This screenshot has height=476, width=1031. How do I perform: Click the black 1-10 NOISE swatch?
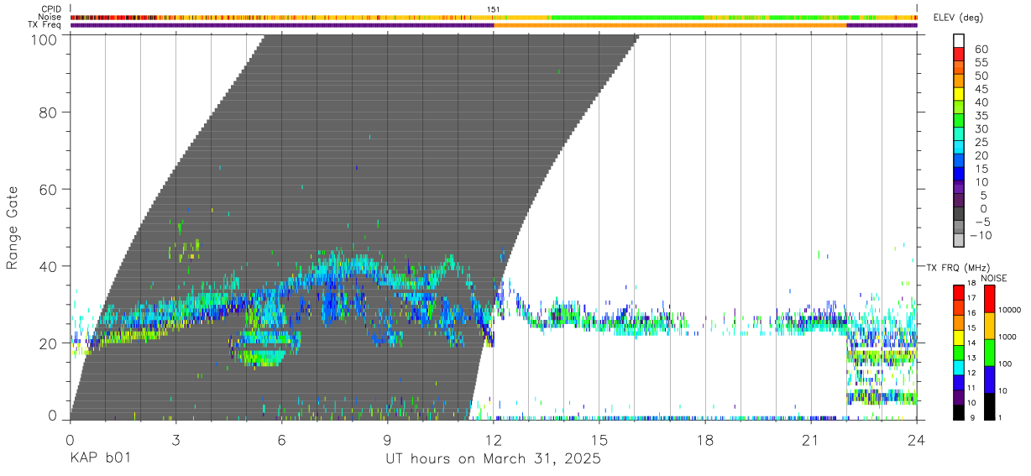(989, 406)
